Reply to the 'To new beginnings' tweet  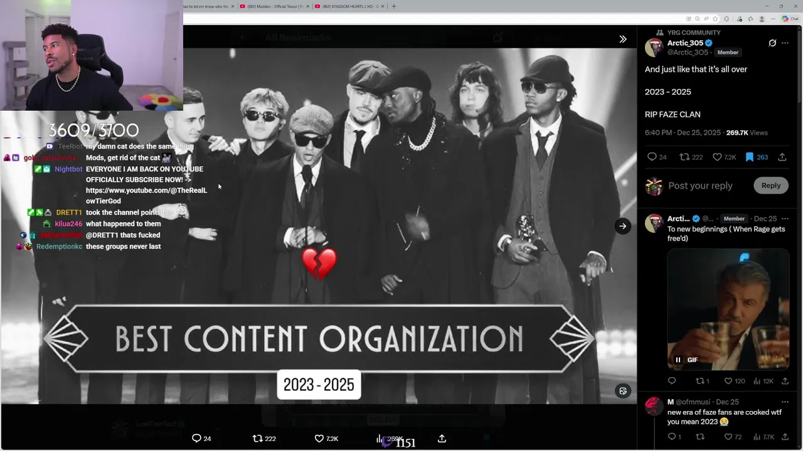coord(672,381)
